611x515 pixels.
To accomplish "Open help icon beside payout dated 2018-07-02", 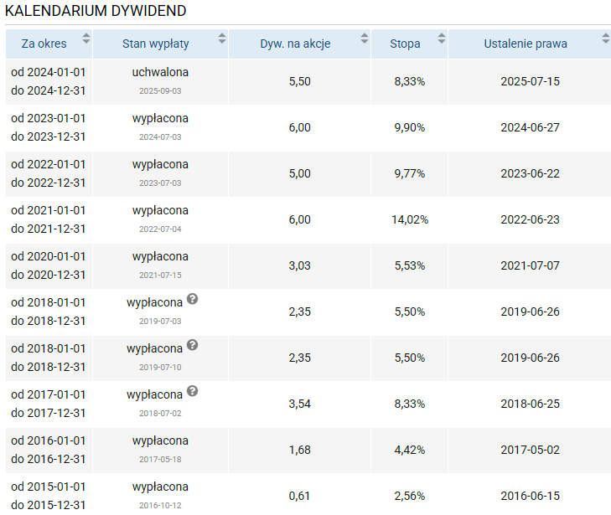I will click(x=192, y=391).
